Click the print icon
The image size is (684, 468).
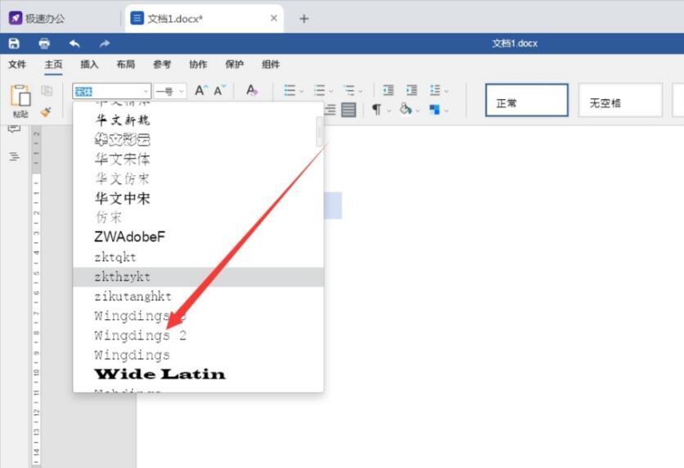(44, 43)
